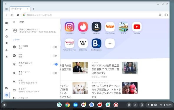Viewport: 174px width, 110px height.
Task: Open the QR scanner icon in address bar
Action: pos(160,15)
